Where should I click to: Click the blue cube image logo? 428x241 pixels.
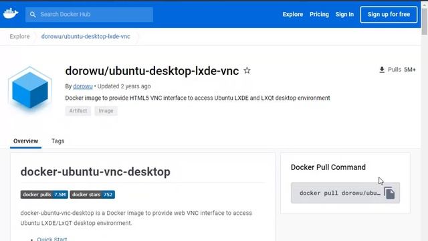(x=30, y=90)
